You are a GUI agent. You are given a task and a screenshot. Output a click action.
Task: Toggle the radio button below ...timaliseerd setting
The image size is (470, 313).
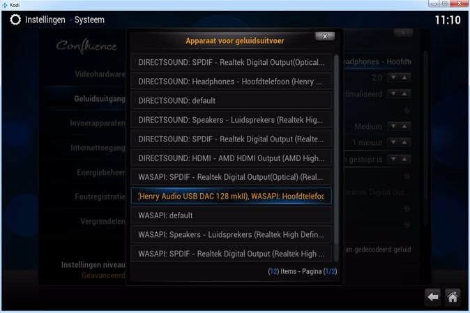[407, 110]
